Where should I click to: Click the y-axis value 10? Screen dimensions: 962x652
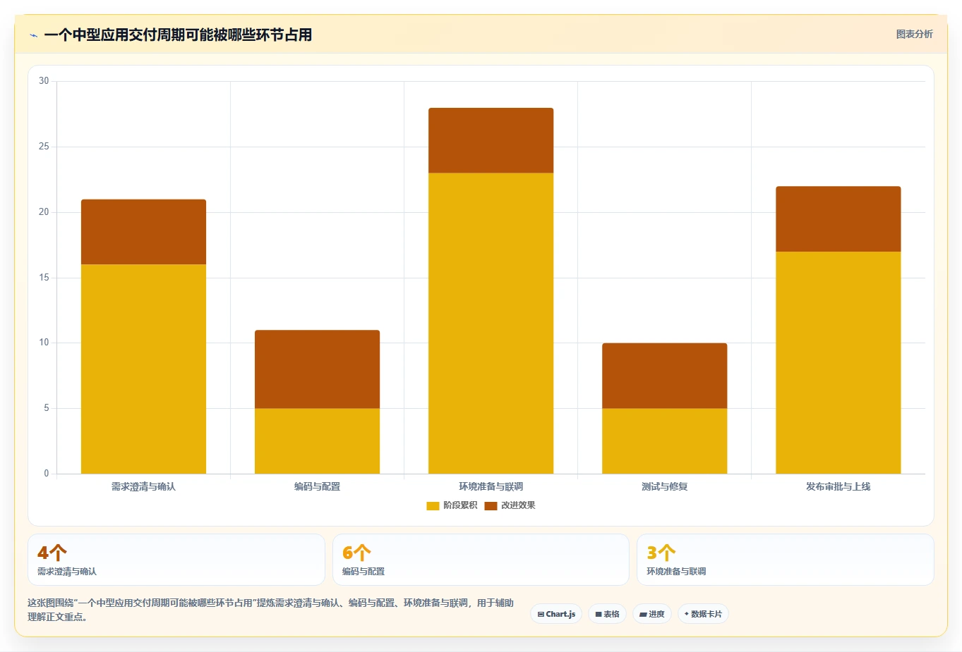[x=44, y=343]
